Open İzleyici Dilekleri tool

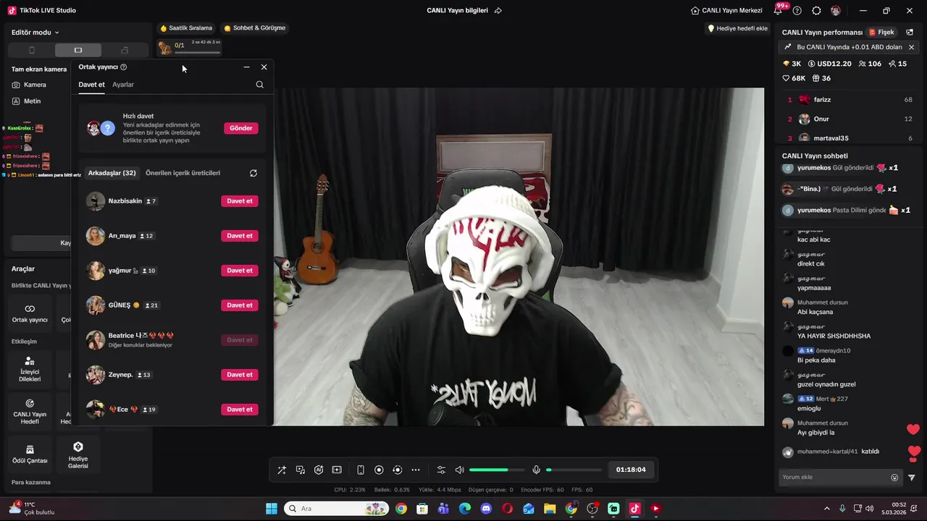coord(30,369)
